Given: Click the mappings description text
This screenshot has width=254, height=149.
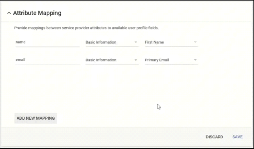Looking at the screenshot, I should coord(86,28).
